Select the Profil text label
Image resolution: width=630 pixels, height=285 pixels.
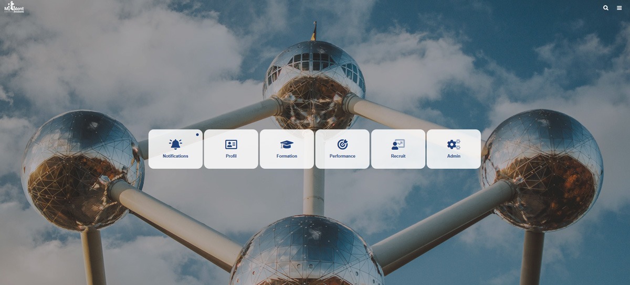point(231,156)
